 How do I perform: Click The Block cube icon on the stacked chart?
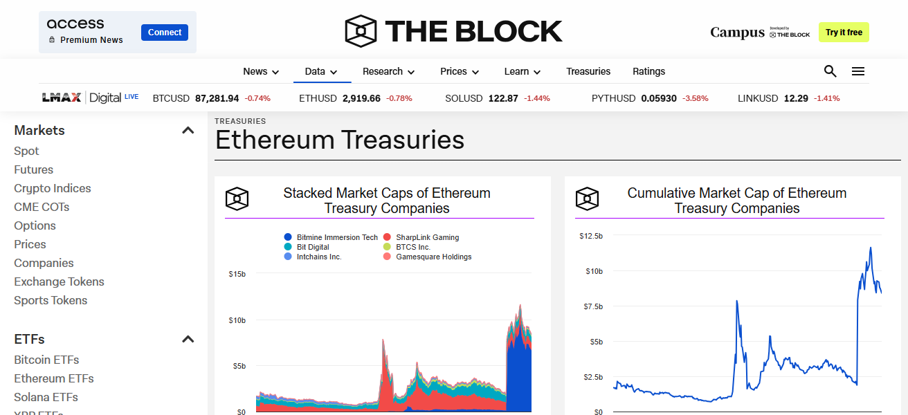[237, 199]
